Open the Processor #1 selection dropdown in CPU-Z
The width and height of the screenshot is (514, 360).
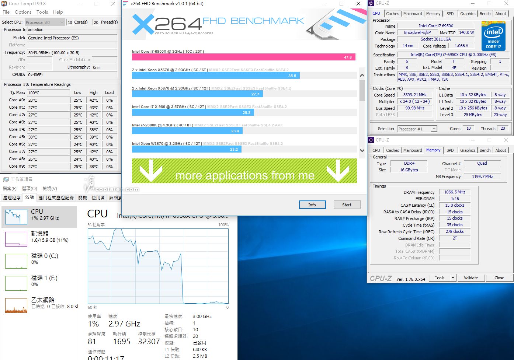point(417,129)
